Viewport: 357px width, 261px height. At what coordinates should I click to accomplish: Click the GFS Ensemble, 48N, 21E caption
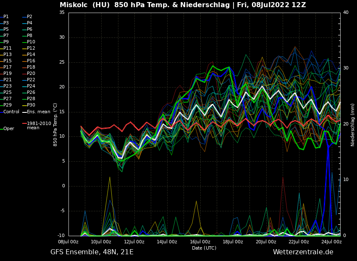[x=92, y=252]
